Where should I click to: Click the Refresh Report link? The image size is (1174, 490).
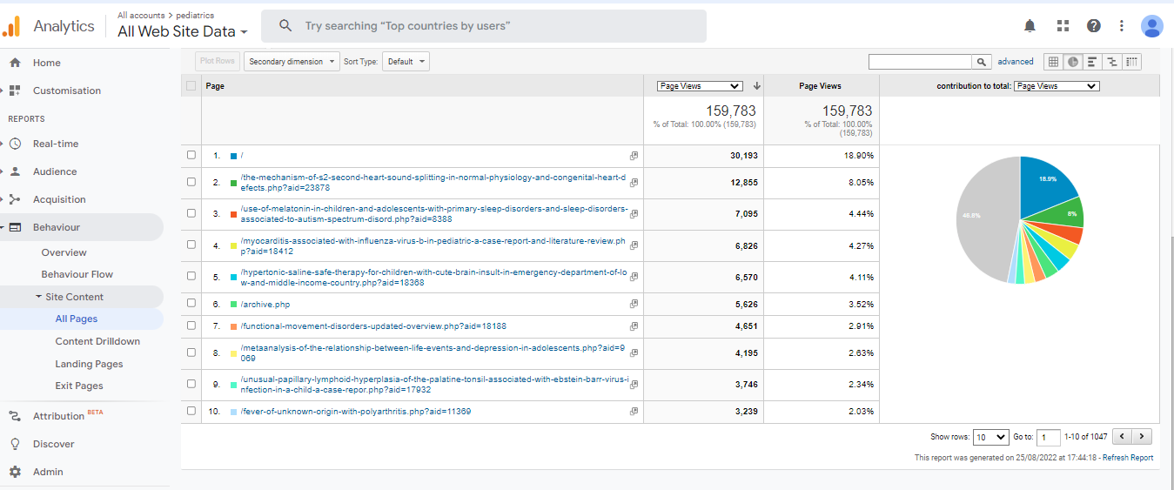pyautogui.click(x=1127, y=458)
